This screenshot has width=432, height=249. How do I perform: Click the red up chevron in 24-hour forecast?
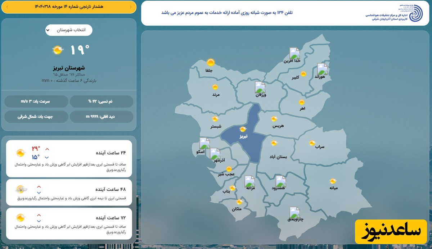tap(47, 149)
